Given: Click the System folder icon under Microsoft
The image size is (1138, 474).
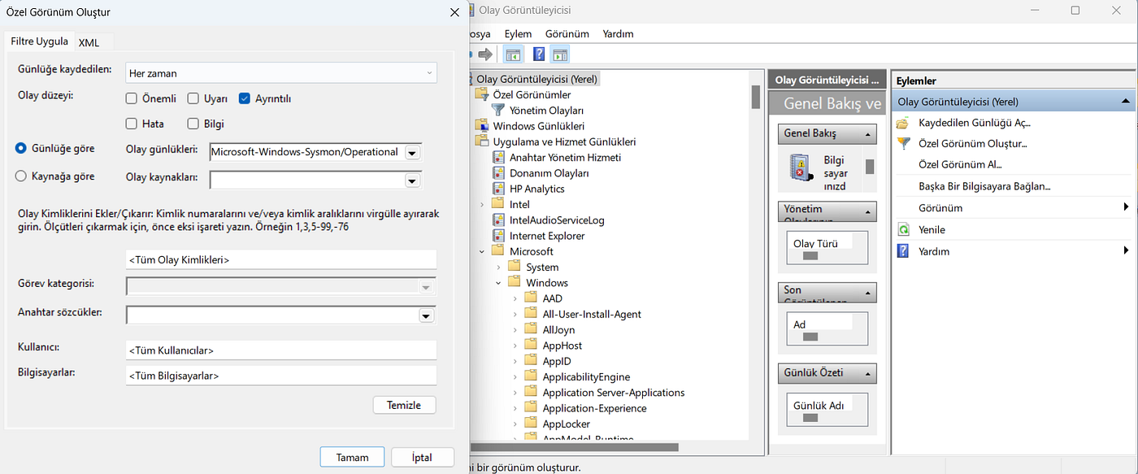Looking at the screenshot, I should pyautogui.click(x=515, y=267).
